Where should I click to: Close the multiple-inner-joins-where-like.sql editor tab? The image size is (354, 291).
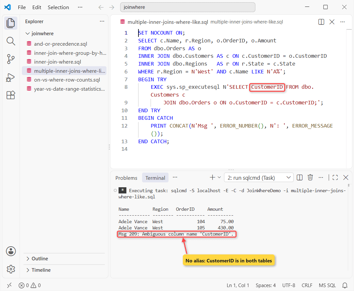332,22
